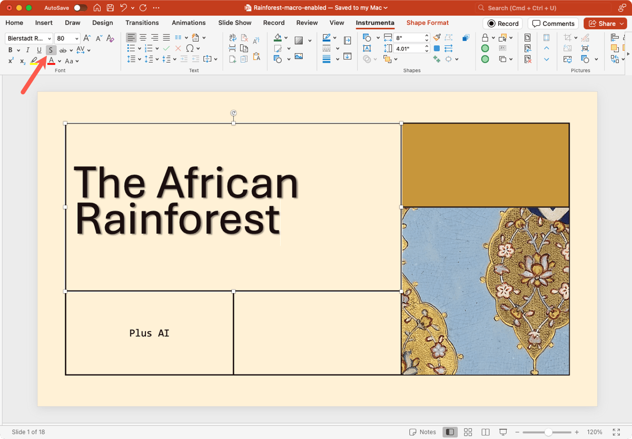The height and width of the screenshot is (439, 632).
Task: Justify the paragraph text
Action: point(166,38)
